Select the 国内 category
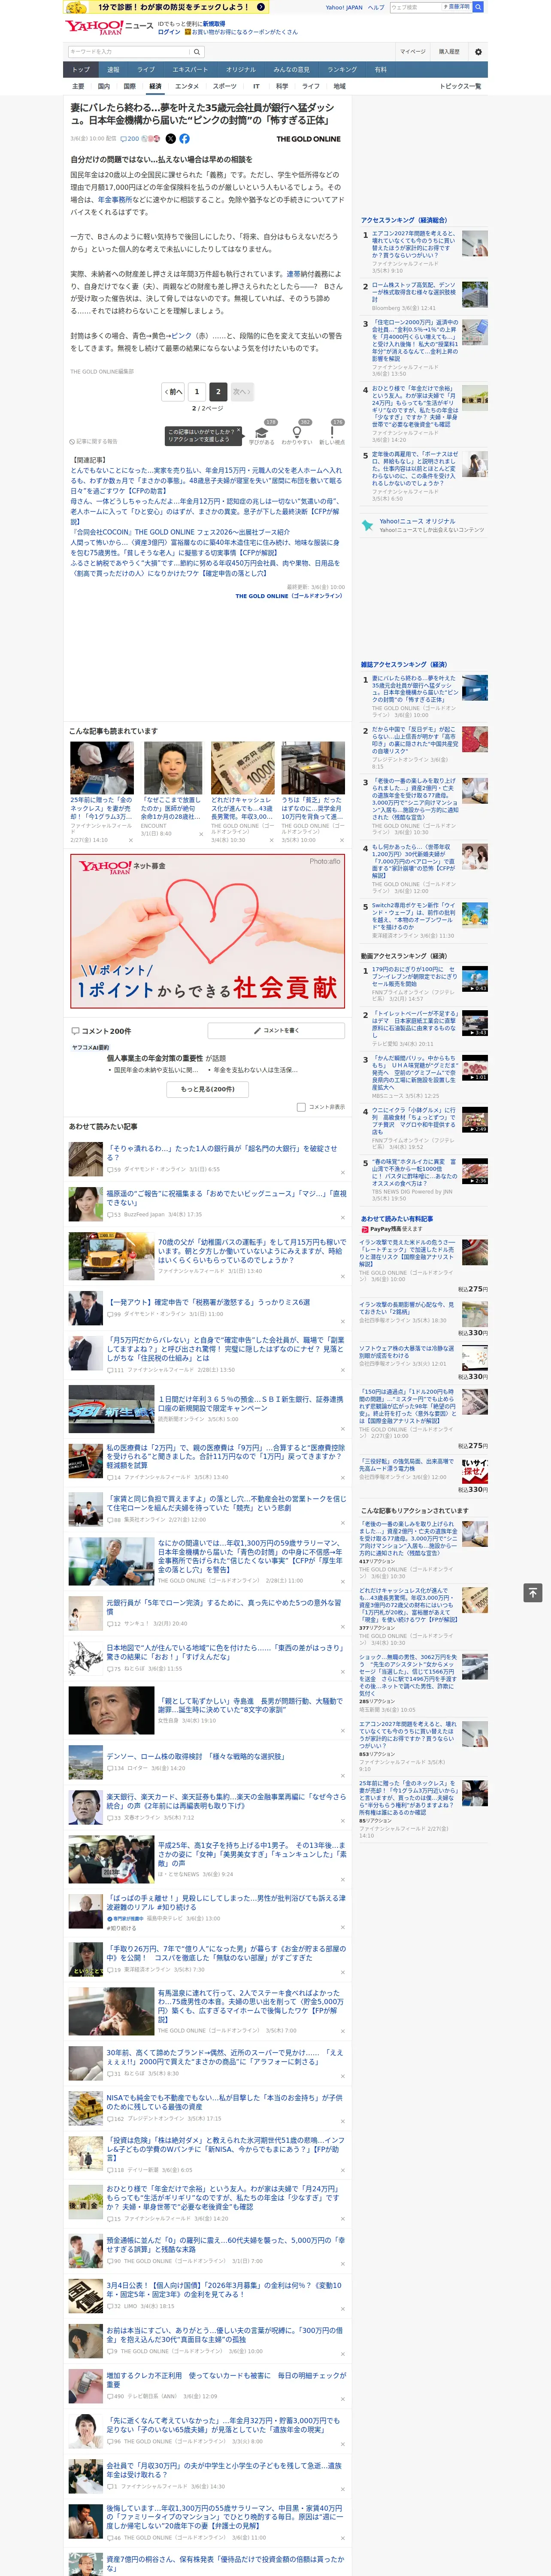 click(103, 86)
